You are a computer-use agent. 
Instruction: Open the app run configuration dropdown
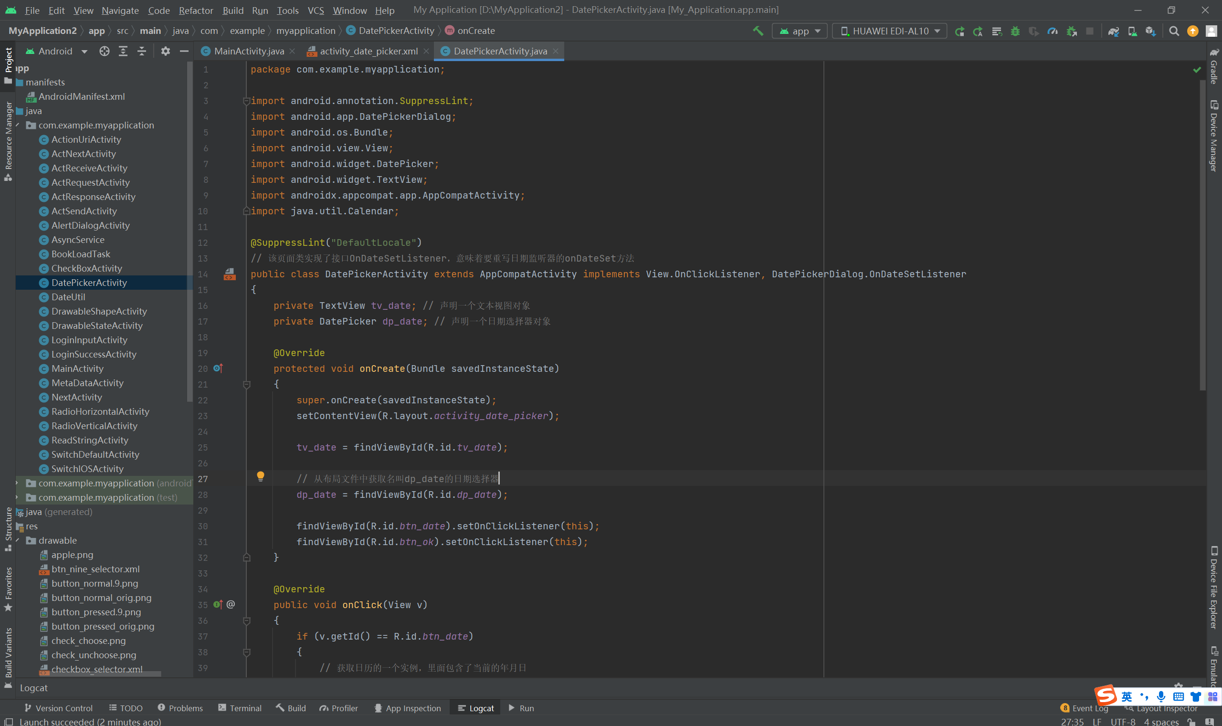click(x=800, y=31)
